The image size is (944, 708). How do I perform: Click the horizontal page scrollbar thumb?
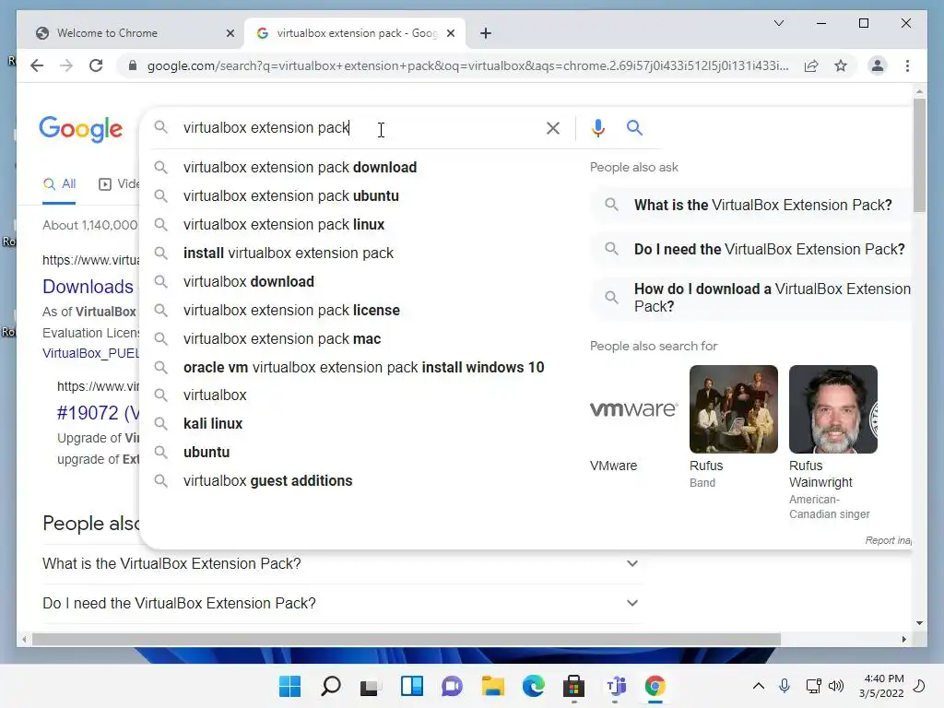click(x=407, y=640)
